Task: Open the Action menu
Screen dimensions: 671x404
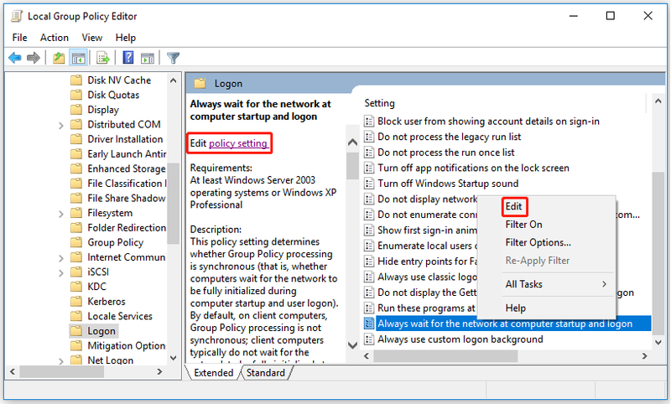Action: tap(55, 38)
